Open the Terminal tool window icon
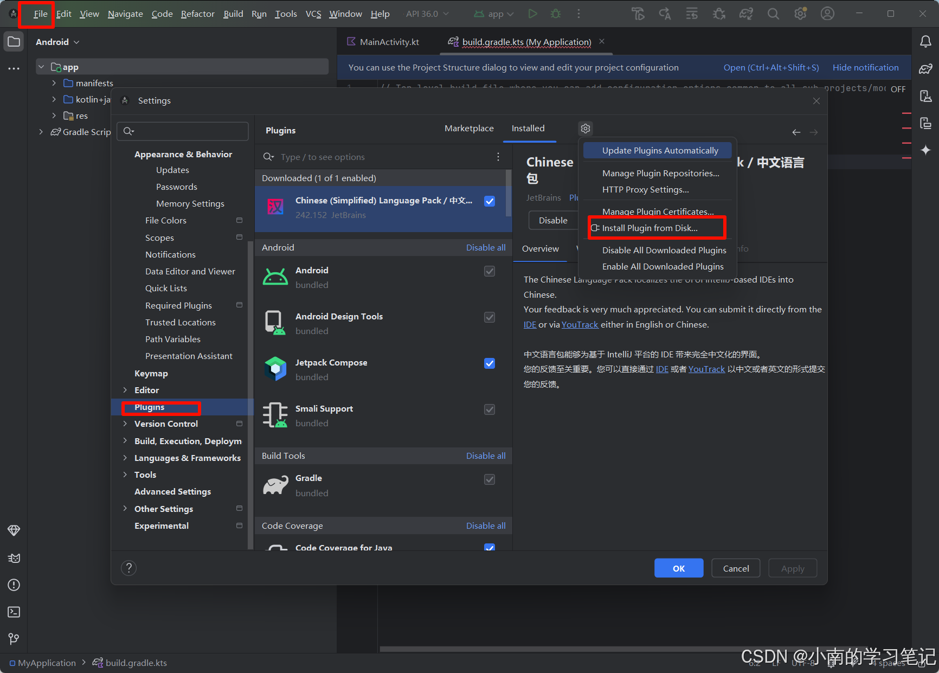 [14, 612]
